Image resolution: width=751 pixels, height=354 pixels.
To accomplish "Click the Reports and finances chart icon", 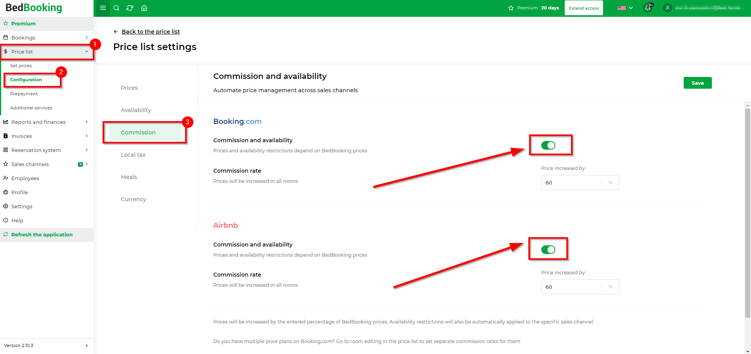I will [5, 122].
